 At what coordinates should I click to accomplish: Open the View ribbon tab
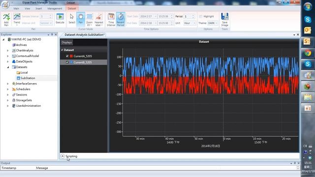28,9
